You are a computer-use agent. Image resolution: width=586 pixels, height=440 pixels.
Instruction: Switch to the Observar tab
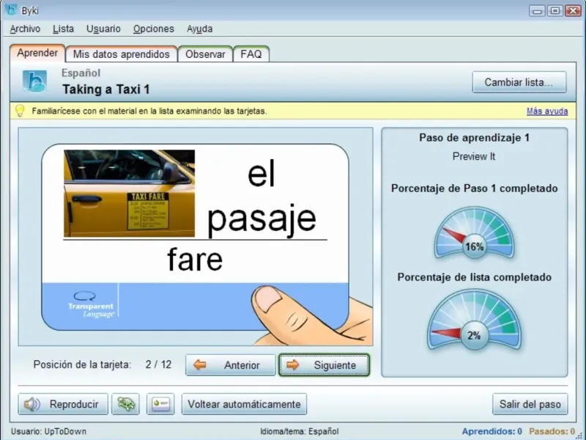point(205,54)
